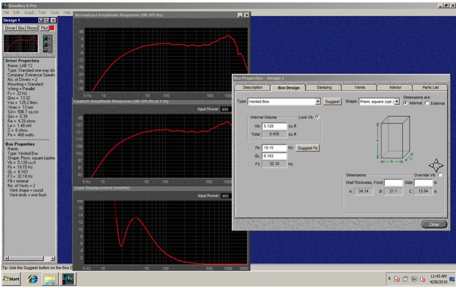456x288 pixels.
Task: Click the 3D box shape diagram
Action: pyautogui.click(x=394, y=139)
